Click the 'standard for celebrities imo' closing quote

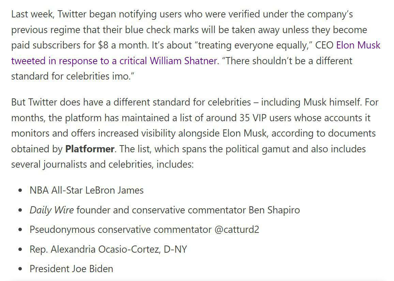click(73, 76)
